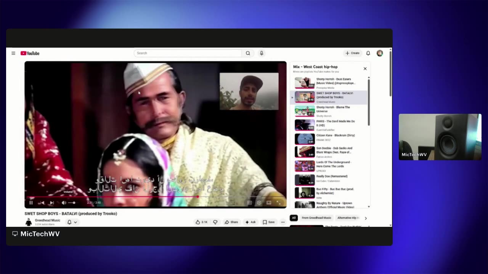Screen dimensions: 488x274
Task: Click the playlist scroll down arrow
Action: click(369, 207)
